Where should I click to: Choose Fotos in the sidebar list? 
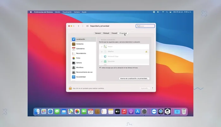pos(78,58)
